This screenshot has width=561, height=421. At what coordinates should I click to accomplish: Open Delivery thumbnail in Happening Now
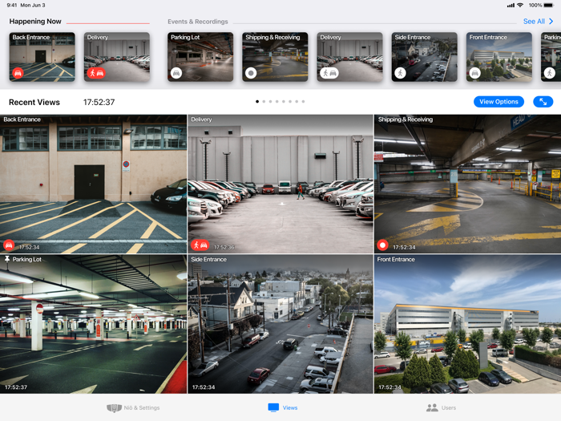pyautogui.click(x=117, y=57)
